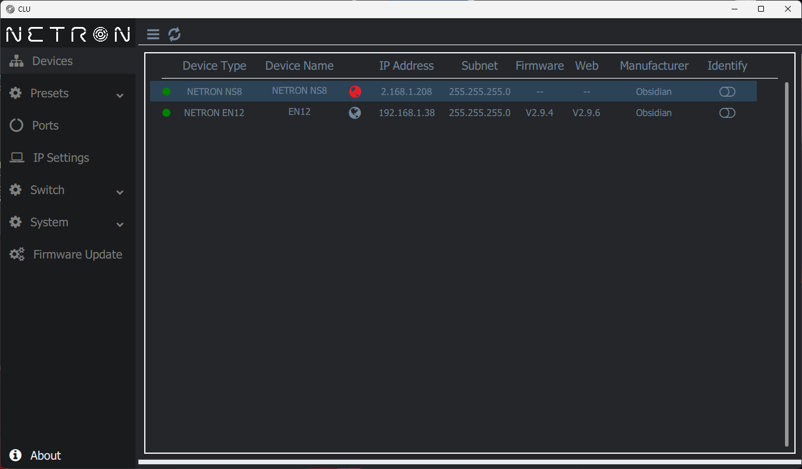802x469 pixels.
Task: Click device name EN12
Action: [x=300, y=111]
